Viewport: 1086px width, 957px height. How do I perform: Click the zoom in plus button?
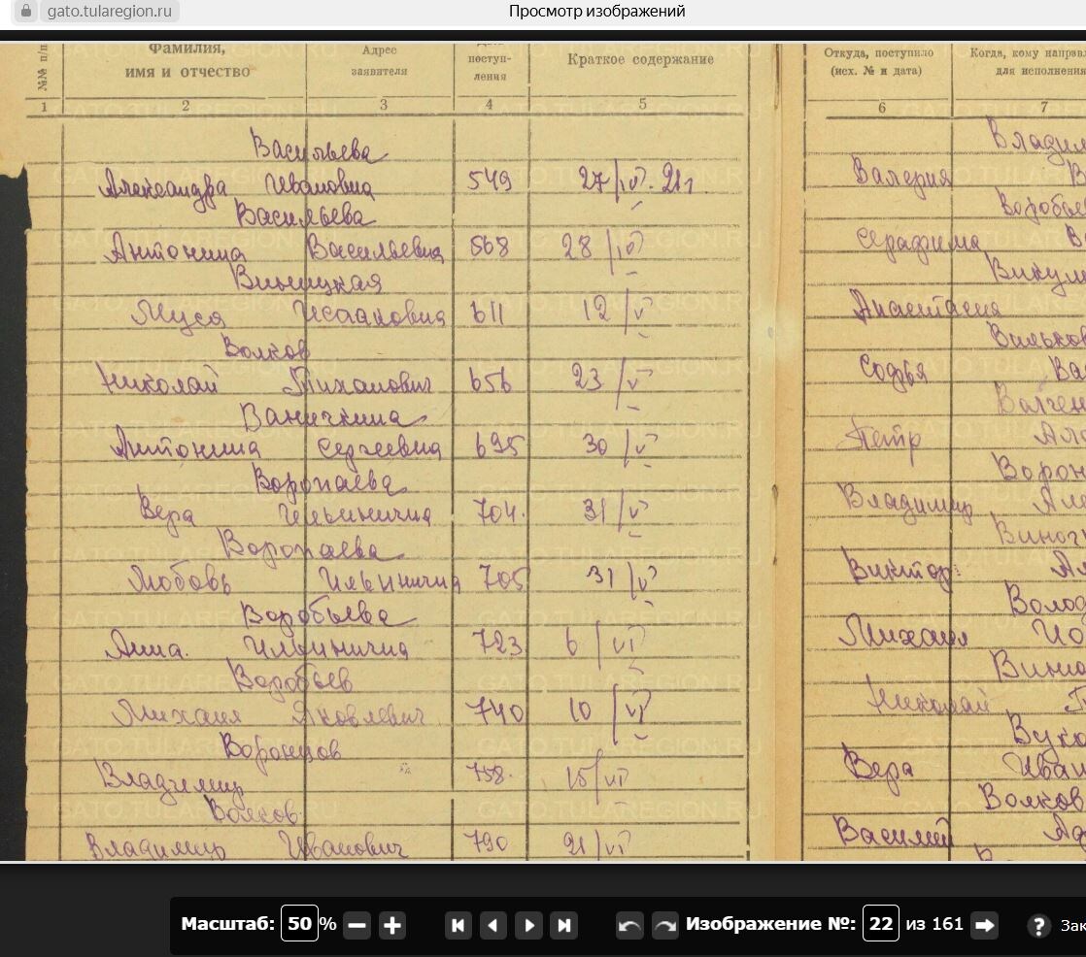(392, 925)
